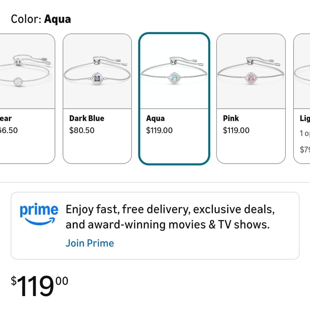Click the Prime fast, free delivery banner text
The width and height of the screenshot is (310, 312).
point(170,217)
